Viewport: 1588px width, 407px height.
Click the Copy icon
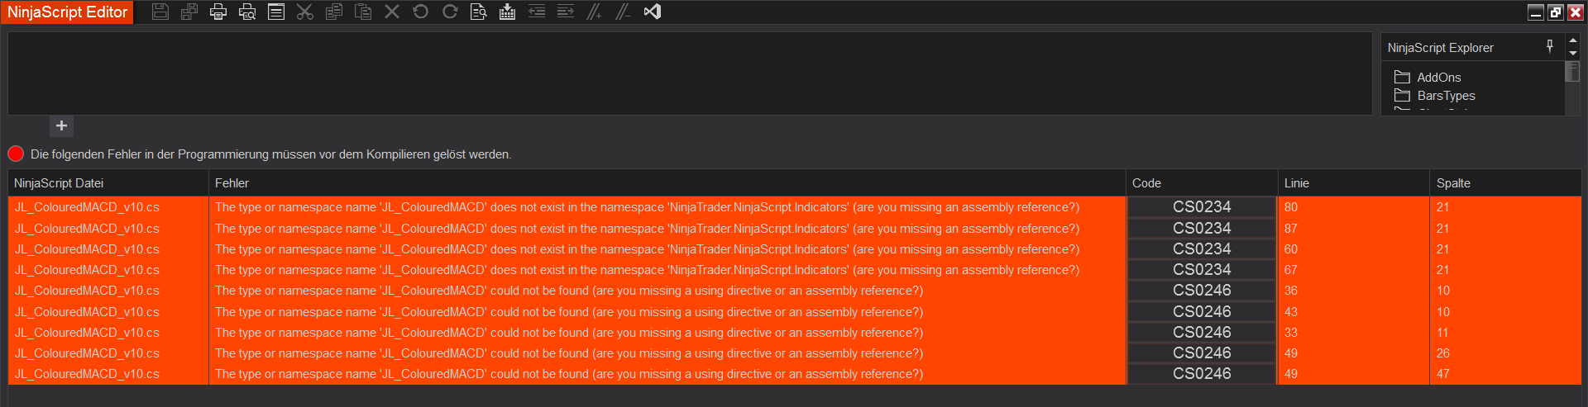click(x=334, y=12)
